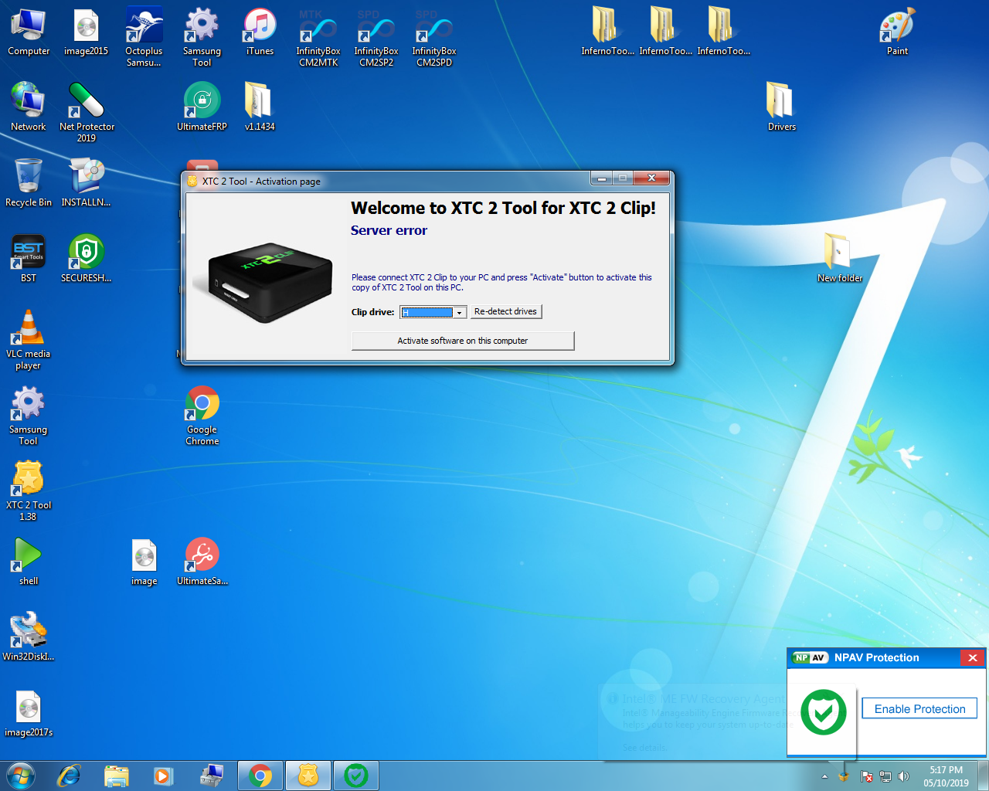Open the Drivers folder

click(781, 107)
